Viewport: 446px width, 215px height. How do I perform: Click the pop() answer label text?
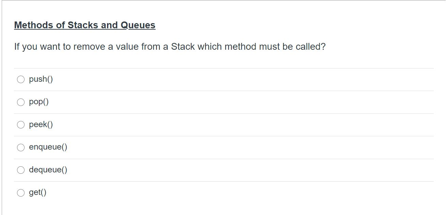click(x=39, y=102)
